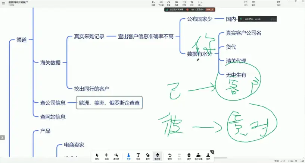Toggle the left sidebar outline panel
This screenshot has width=305, height=163.
coord(2,137)
